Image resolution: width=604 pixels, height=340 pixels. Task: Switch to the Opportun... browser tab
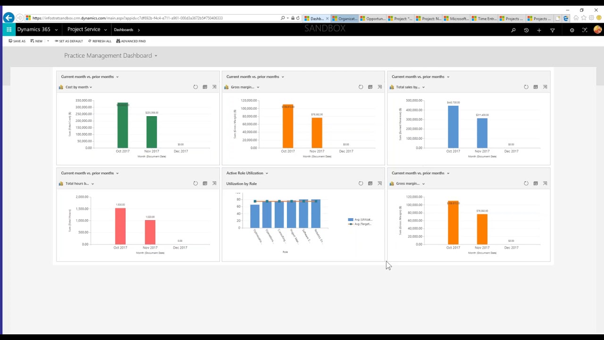[372, 18]
